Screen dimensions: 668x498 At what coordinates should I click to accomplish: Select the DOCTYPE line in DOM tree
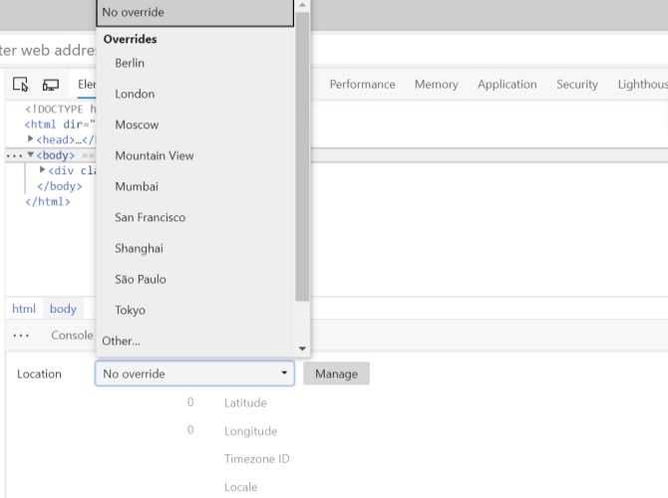tap(60, 110)
